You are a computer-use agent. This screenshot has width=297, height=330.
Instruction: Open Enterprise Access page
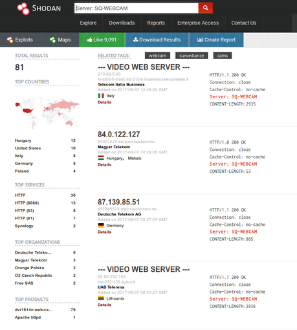(198, 23)
